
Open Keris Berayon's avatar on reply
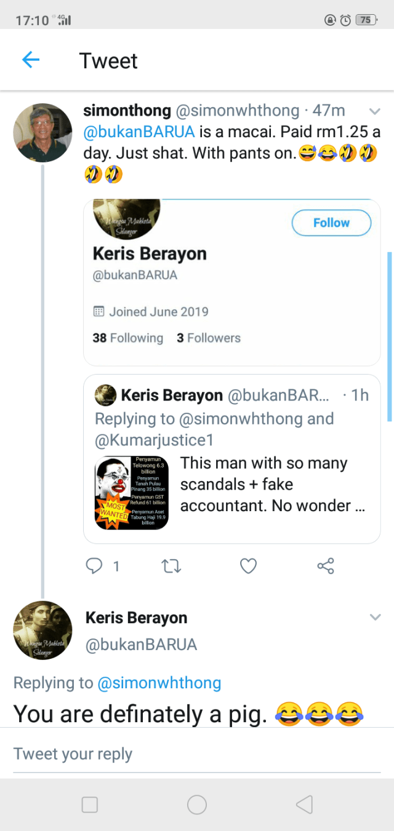(x=42, y=630)
